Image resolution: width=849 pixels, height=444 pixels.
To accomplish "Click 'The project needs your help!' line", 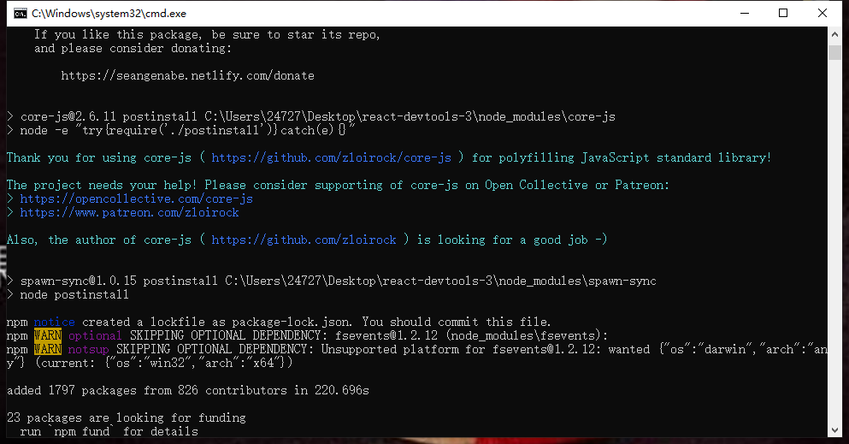I will click(338, 185).
